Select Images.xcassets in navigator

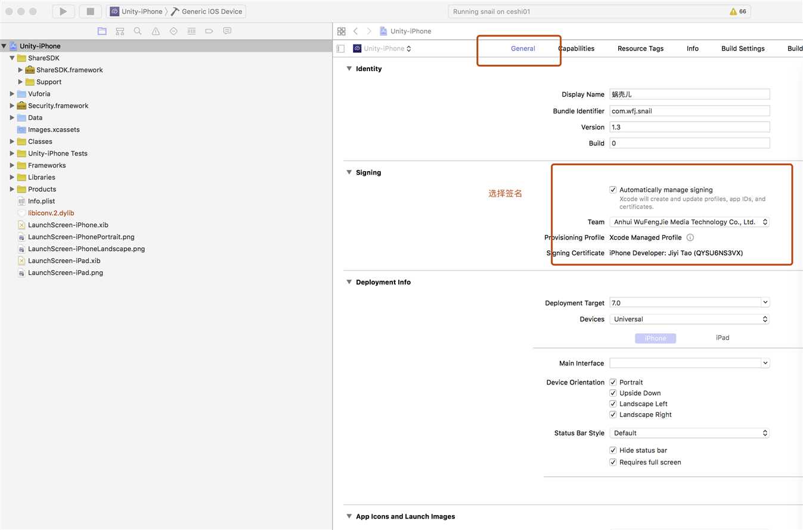(x=54, y=129)
